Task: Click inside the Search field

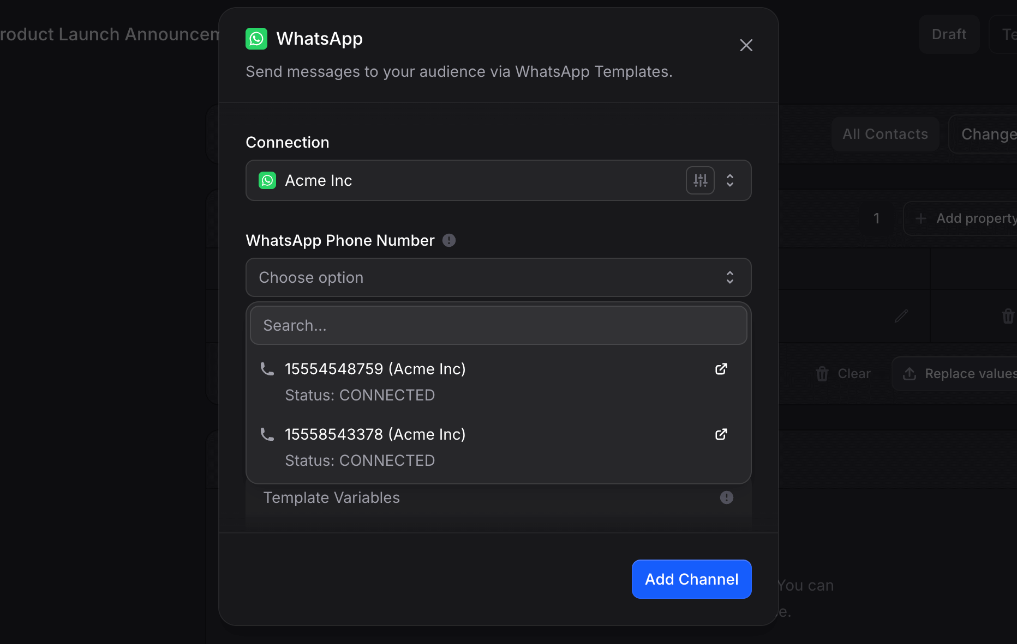Action: 498,325
